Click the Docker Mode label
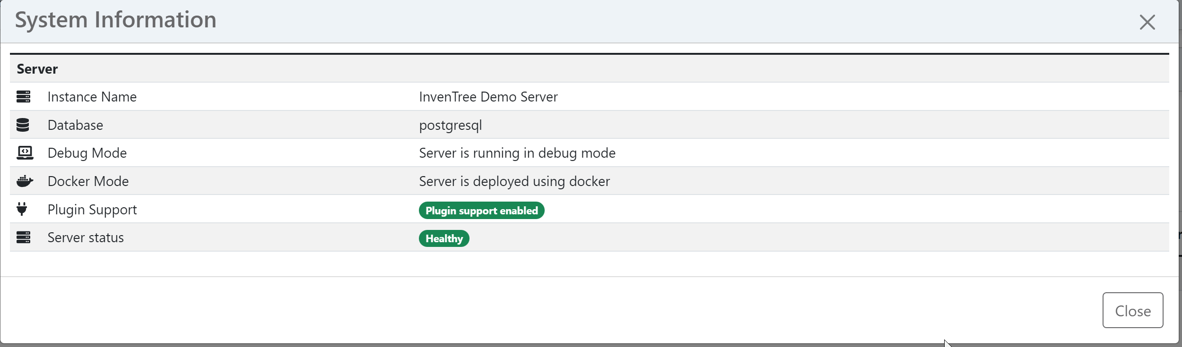 88,181
